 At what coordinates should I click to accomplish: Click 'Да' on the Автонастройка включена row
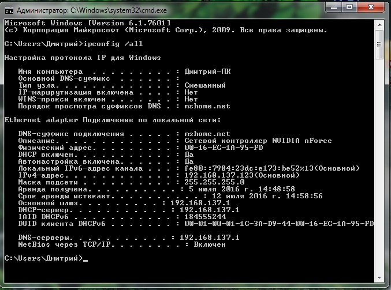tap(189, 161)
